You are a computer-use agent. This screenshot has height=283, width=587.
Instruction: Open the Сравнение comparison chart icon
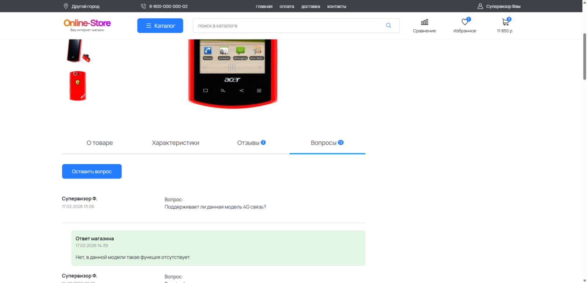(424, 22)
